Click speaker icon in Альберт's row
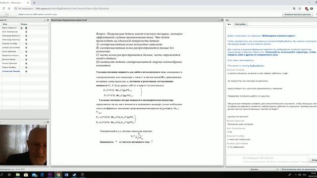This screenshot has height=178, width=317. pyautogui.click(x=26, y=47)
